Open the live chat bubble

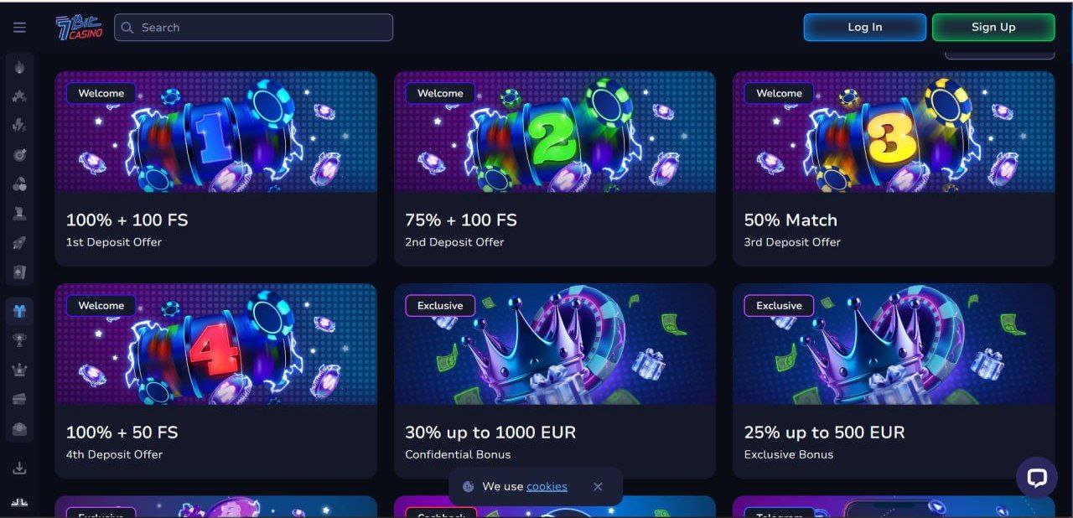click(x=1037, y=478)
